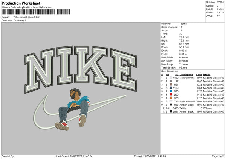Click the Min Stitch value 0.2 mm
The height and width of the screenshot is (159, 226).
tap(183, 61)
